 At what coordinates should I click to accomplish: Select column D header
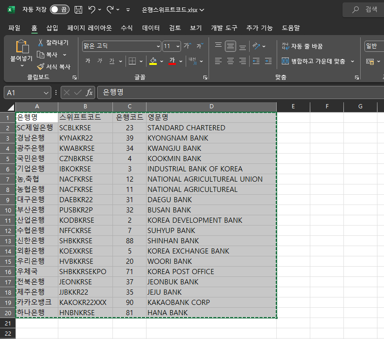[211, 106]
